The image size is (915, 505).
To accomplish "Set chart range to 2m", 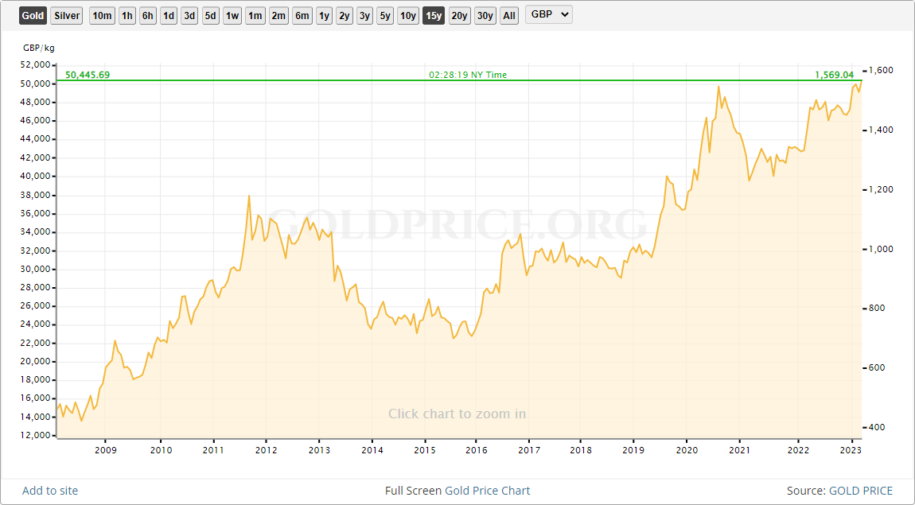I will tap(279, 16).
